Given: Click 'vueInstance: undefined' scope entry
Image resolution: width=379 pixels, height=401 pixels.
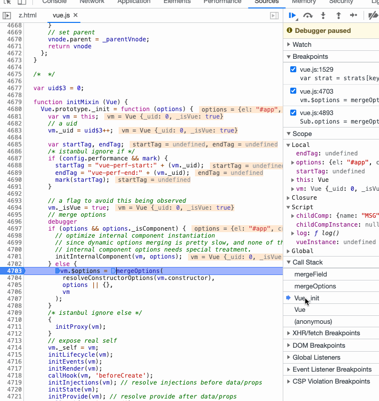Looking at the screenshot, I should [336, 242].
